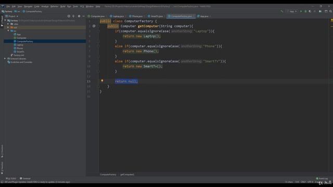Viewport: 333px width, 187px height.
Task: Click the green Run button
Action: pyautogui.click(x=301, y=11)
